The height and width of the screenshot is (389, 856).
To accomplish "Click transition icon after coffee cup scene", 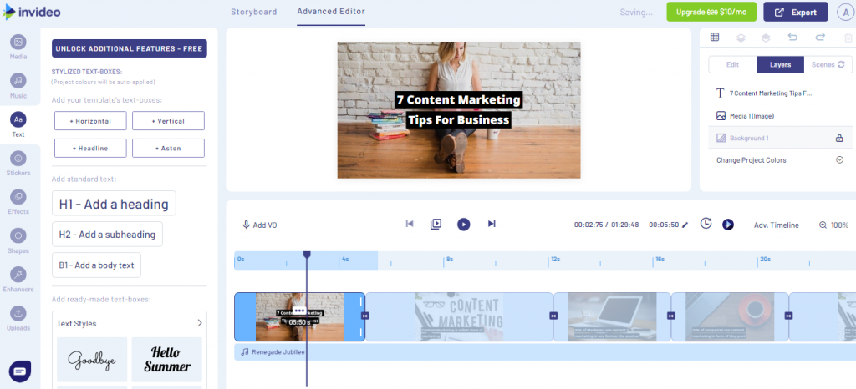I will point(787,316).
